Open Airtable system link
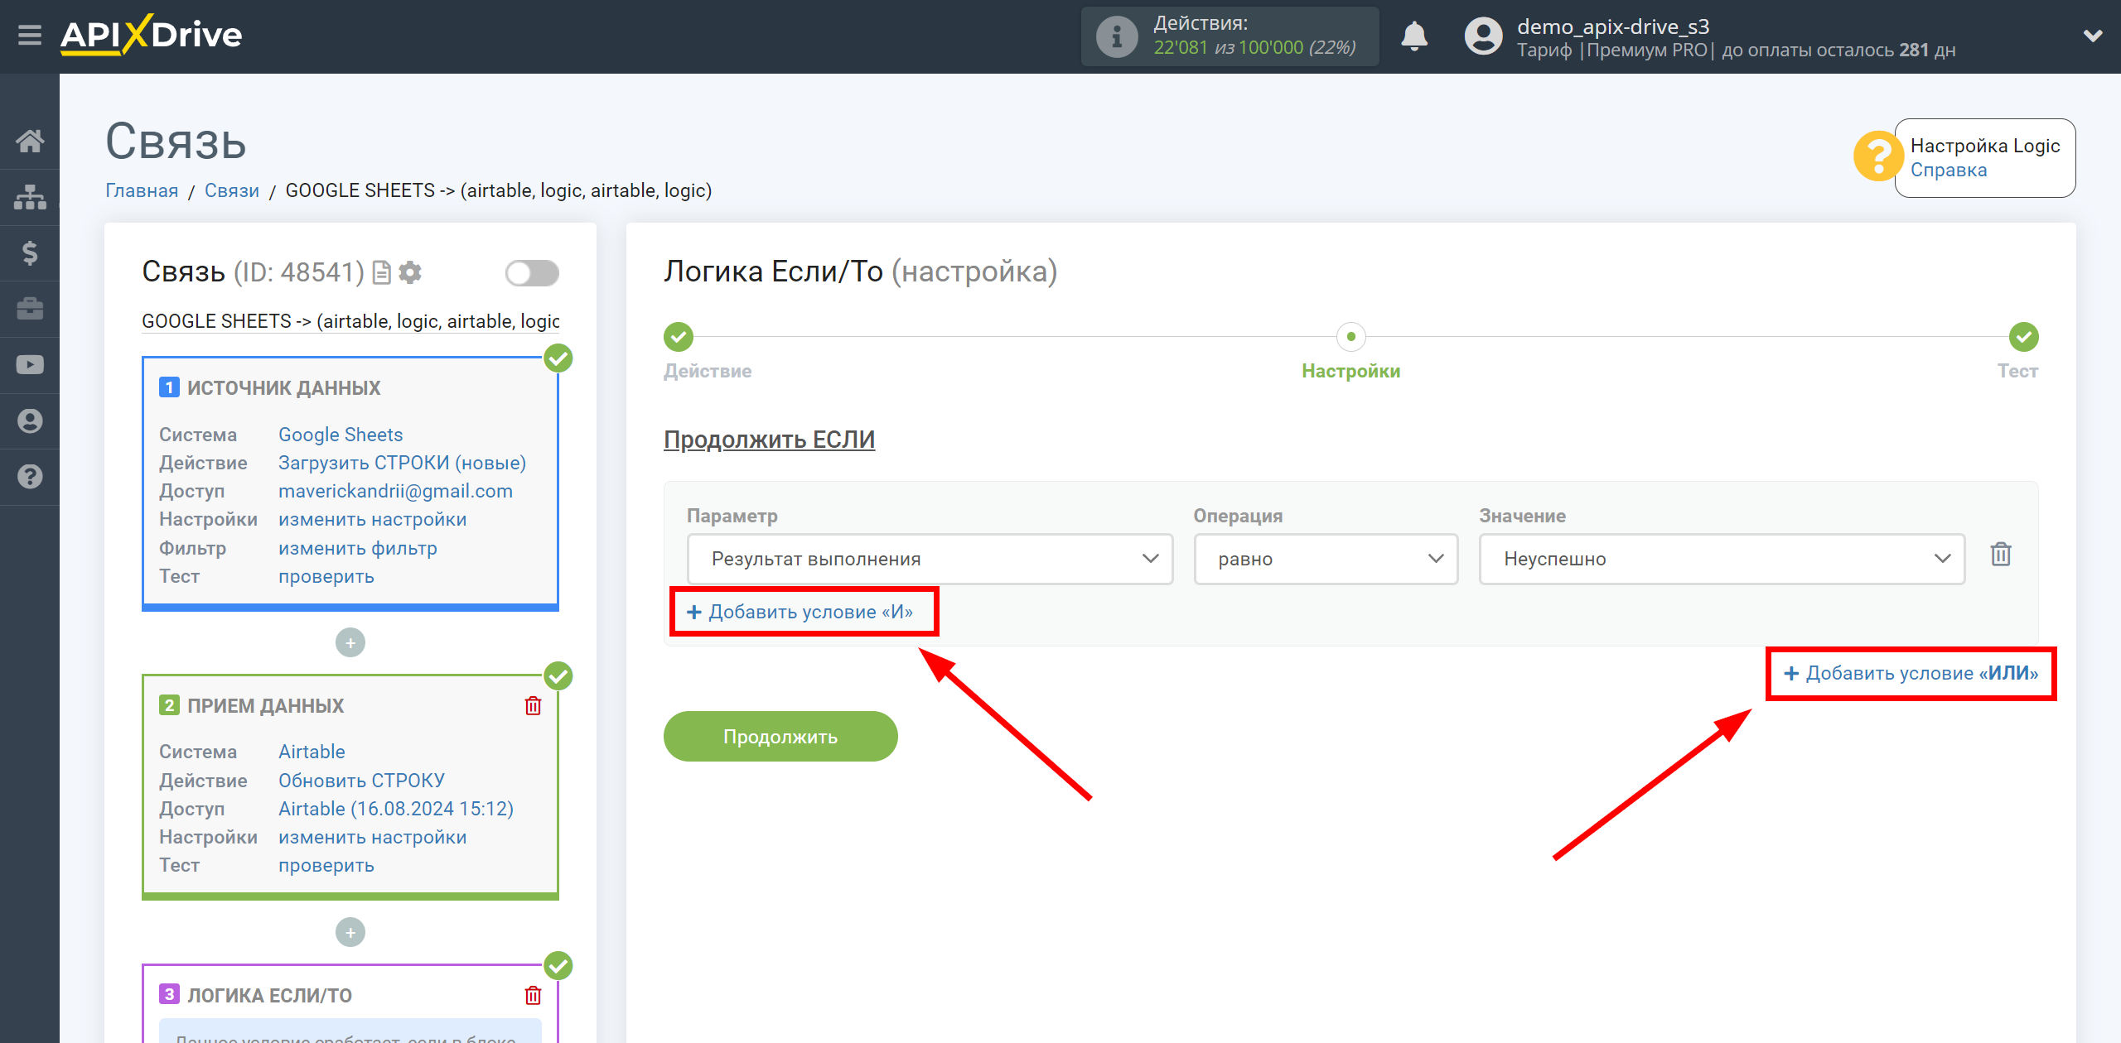This screenshot has width=2121, height=1043. (x=312, y=752)
